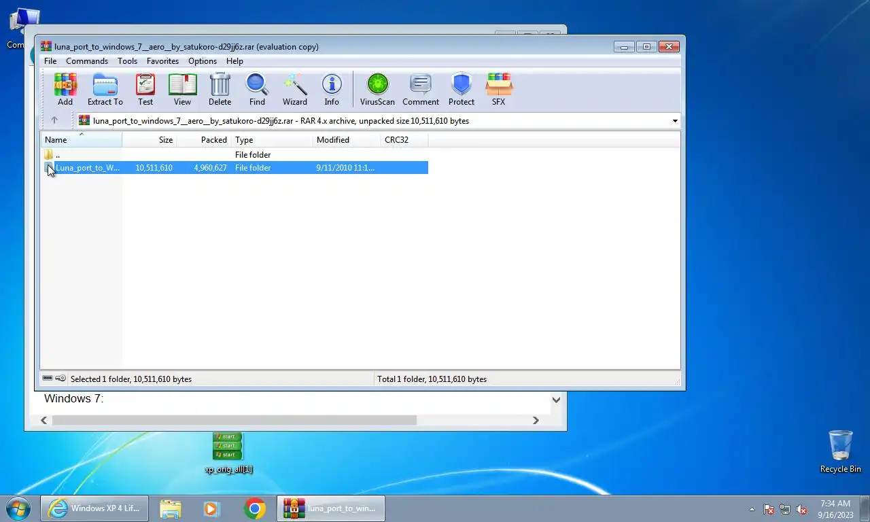Image resolution: width=870 pixels, height=522 pixels.
Task: Go up one level arrow
Action: point(54,120)
